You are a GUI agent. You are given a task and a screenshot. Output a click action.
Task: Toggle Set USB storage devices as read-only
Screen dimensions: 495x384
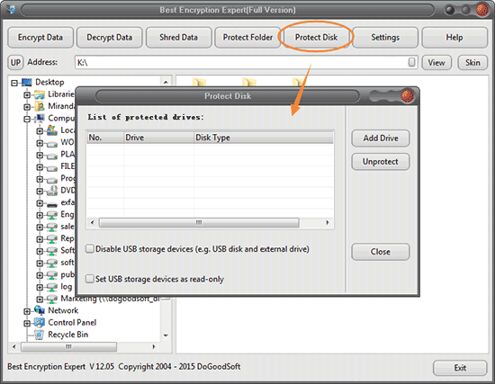(x=90, y=279)
